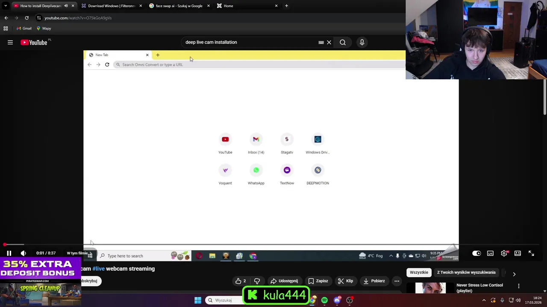Switch to the Download Windows browser tab
This screenshot has width=547, height=307.
112,6
